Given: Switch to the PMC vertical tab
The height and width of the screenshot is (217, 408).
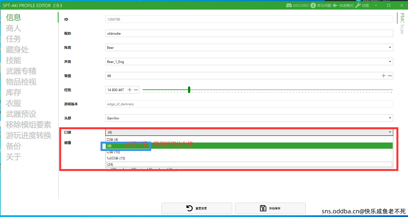Looking at the screenshot, I should (x=402, y=18).
